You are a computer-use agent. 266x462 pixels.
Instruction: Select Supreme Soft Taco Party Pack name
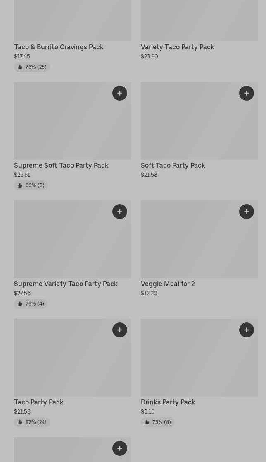[x=61, y=166]
